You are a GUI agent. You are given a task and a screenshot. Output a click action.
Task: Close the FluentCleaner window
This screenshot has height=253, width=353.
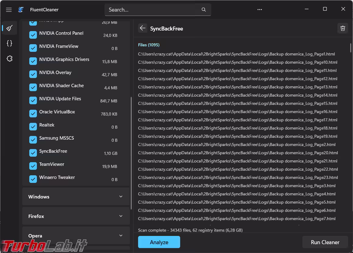343,9
